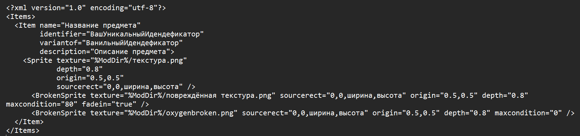Click the description attribute line

coord(107,52)
